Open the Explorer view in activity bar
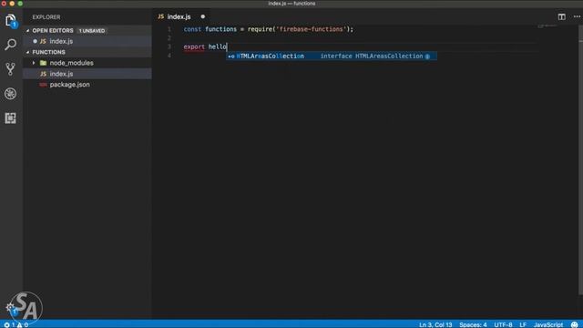583x328 pixels. 11,20
